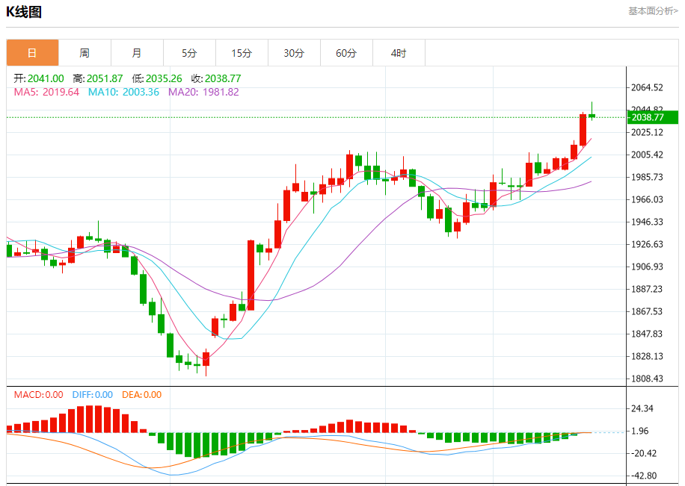Click the 收:2038.77 close price value

216,78
